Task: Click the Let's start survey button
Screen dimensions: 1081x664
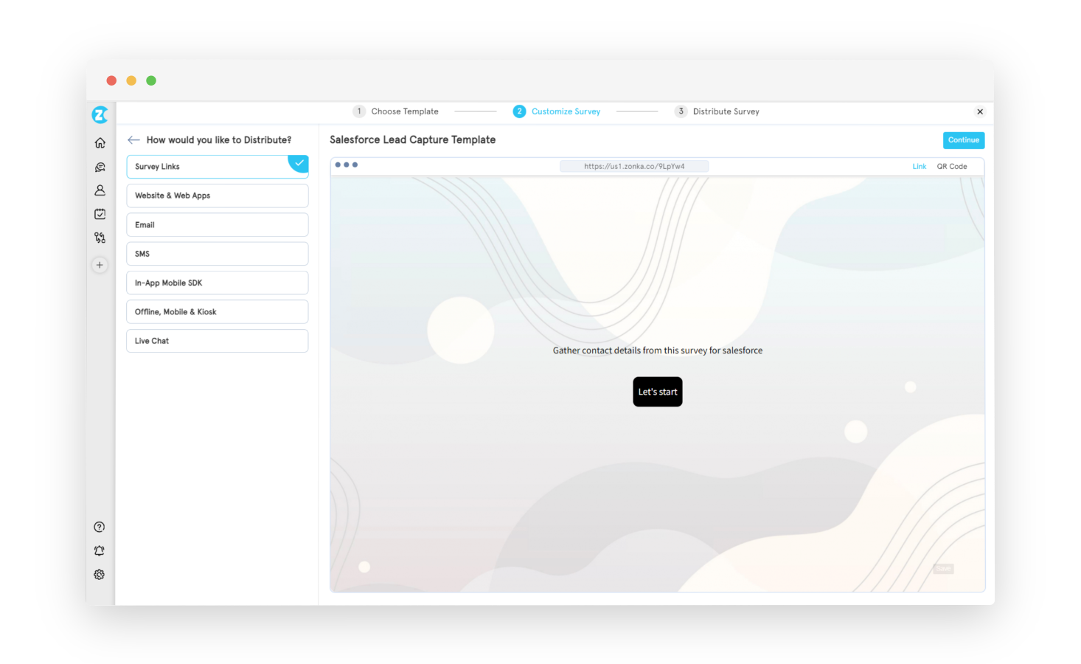Action: 658,392
